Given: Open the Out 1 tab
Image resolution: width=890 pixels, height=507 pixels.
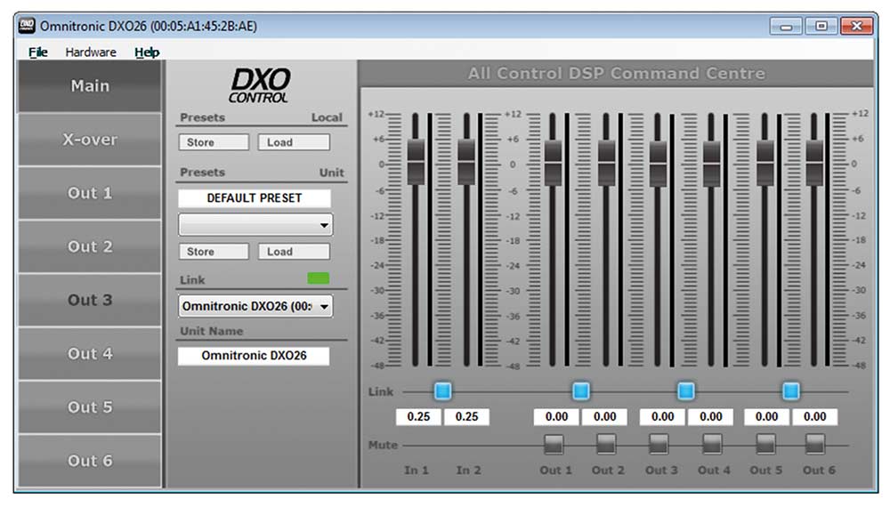Looking at the screenshot, I should tap(90, 193).
